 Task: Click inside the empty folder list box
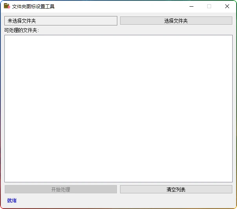click(118, 108)
